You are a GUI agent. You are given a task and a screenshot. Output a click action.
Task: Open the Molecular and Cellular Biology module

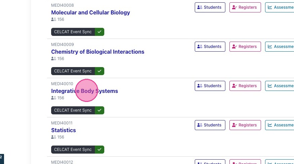pyautogui.click(x=90, y=13)
